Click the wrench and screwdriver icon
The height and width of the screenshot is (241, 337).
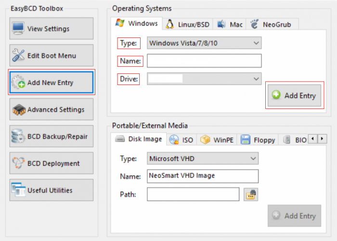point(18,55)
